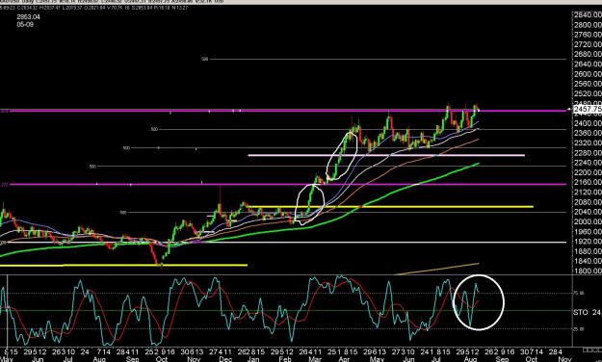This screenshot has width=602, height=362.
Task: Click the 2360.00 price axis label
Action: click(x=588, y=133)
